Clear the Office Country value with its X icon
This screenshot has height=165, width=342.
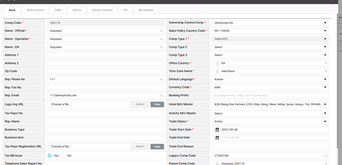coord(326,63)
